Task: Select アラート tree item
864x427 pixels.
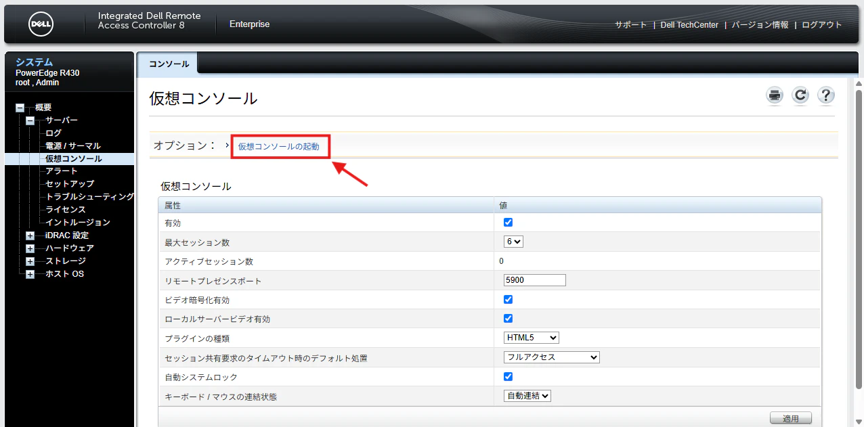Action: (x=62, y=171)
